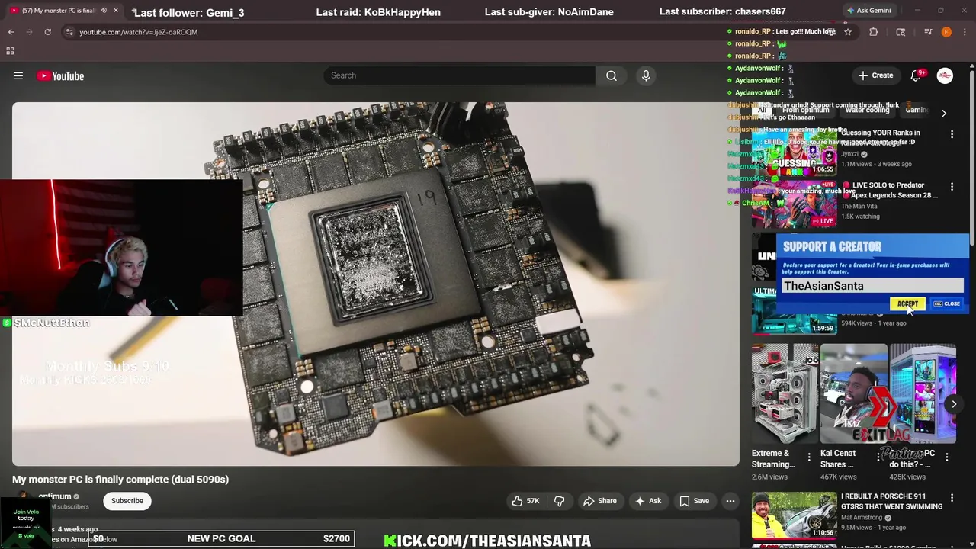Close the YouTube browser tab
This screenshot has width=976, height=549.
pos(116,11)
